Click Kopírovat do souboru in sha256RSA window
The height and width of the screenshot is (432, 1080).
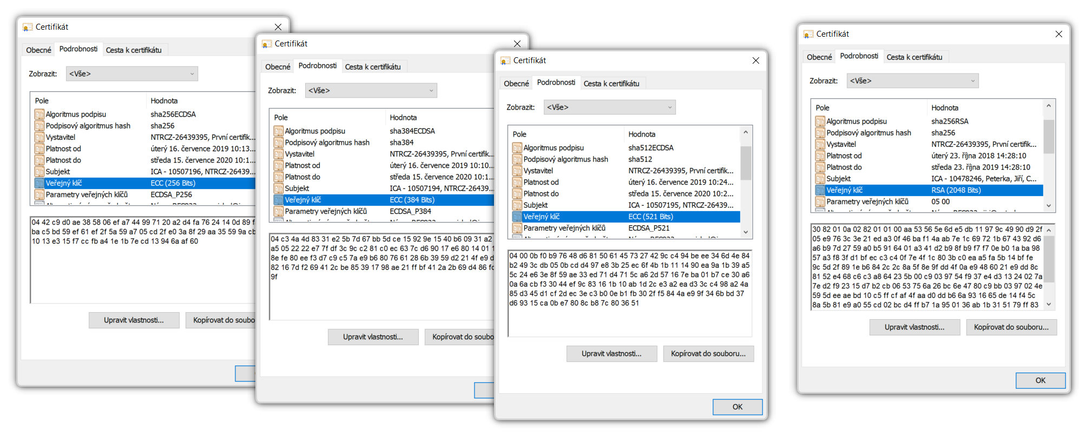(1011, 327)
